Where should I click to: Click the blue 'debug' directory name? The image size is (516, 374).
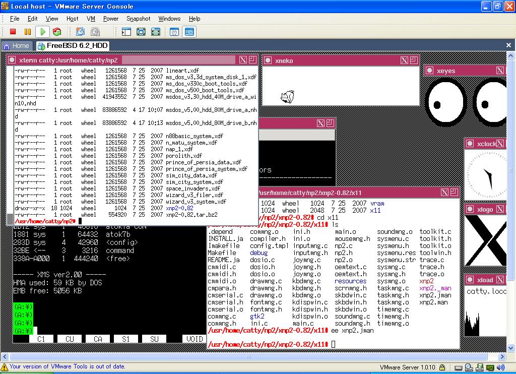tap(259, 253)
